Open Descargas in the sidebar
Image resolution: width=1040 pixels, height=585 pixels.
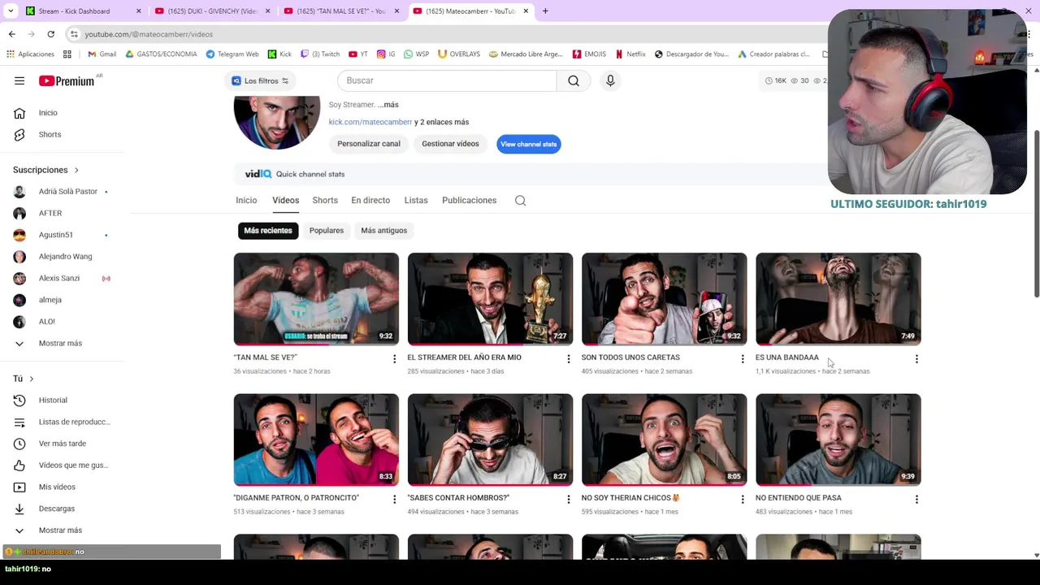click(56, 509)
